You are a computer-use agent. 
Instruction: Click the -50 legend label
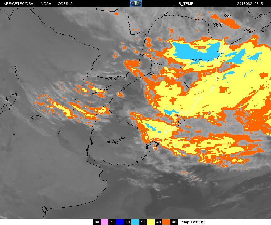pyautogui.click(x=143, y=222)
